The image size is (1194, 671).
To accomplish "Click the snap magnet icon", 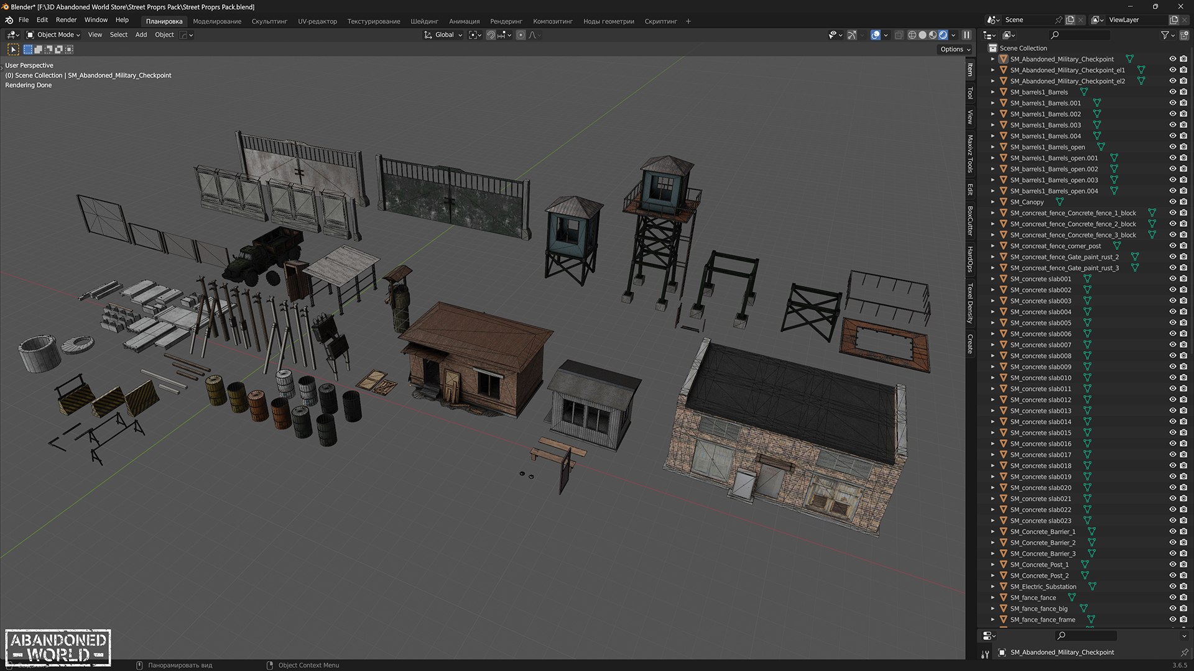I will [491, 35].
